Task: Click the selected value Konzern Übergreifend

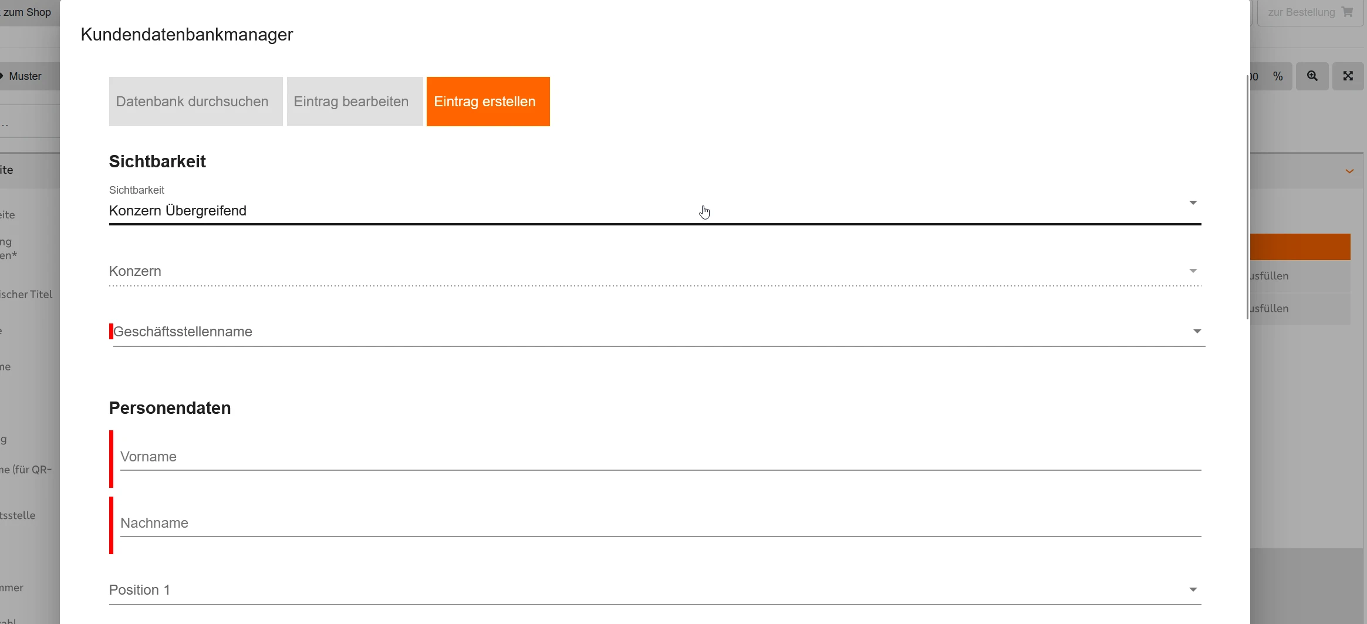Action: point(178,211)
